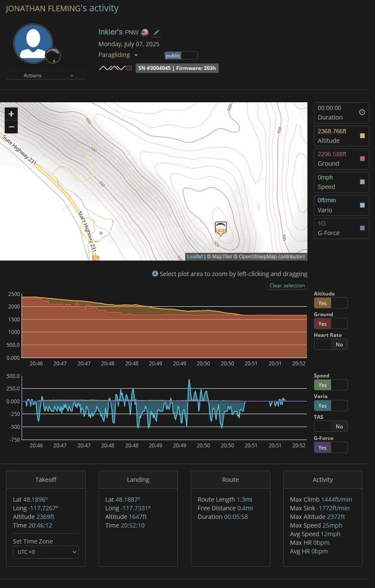Toggle the Altitude chart switch
Viewport: 375px width, 588px height.
click(331, 303)
